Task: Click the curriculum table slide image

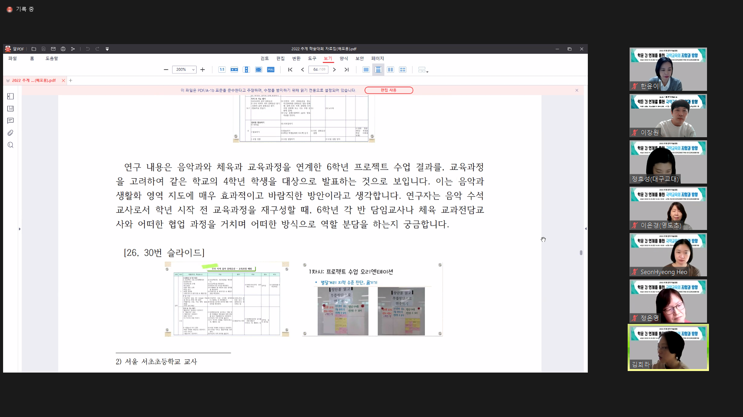Action: click(227, 300)
